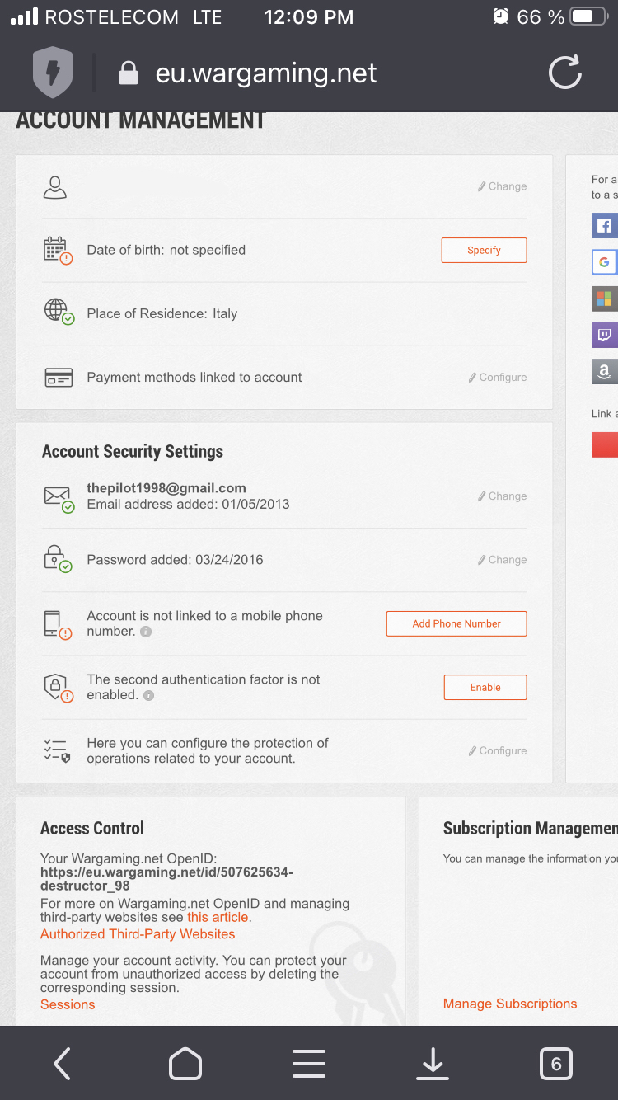Click the Microsoft account link icon
The image size is (618, 1100).
pyautogui.click(x=604, y=298)
